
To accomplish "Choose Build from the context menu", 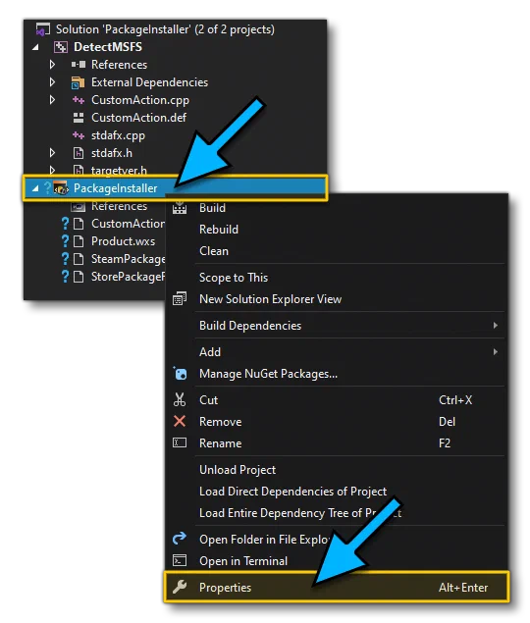I will point(338,208).
